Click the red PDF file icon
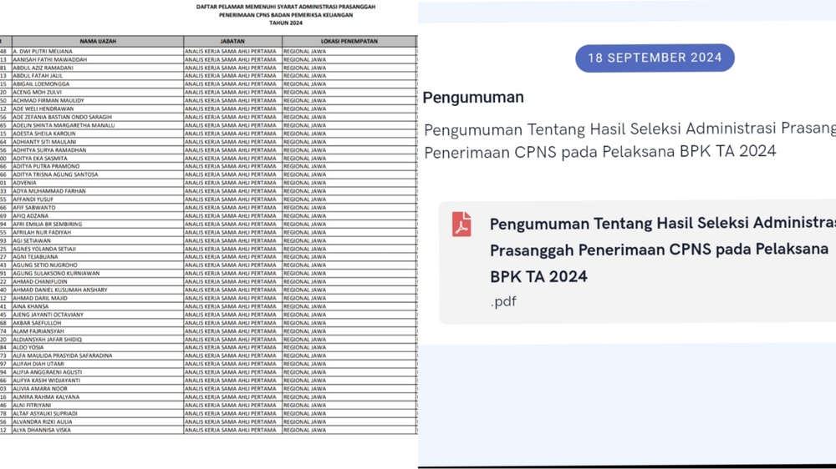 click(x=461, y=224)
